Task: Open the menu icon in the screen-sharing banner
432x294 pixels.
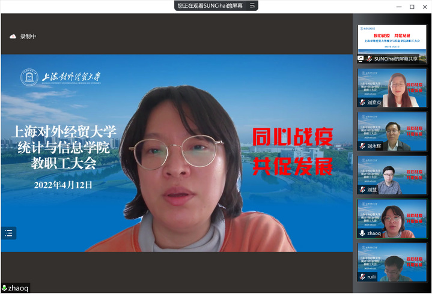Action: point(252,5)
